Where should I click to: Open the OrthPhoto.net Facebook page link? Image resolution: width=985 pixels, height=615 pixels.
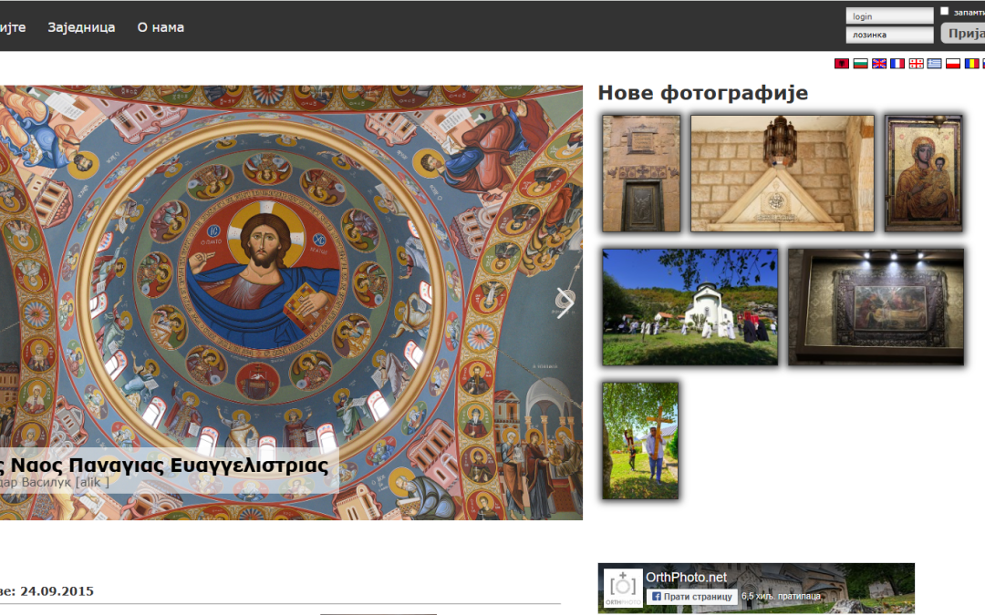pos(686,578)
